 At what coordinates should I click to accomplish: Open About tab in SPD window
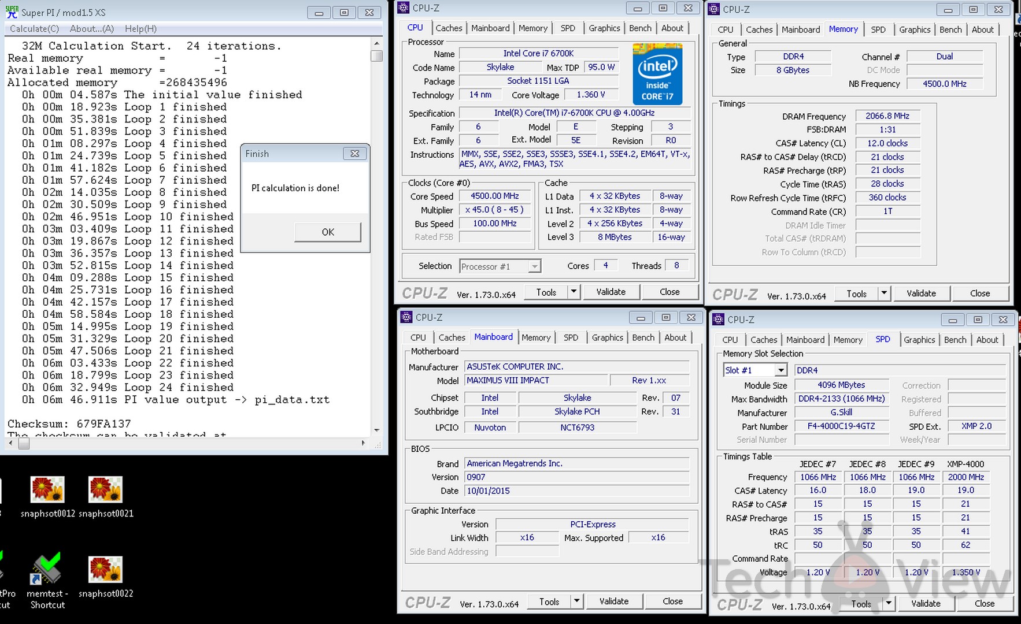tap(987, 340)
